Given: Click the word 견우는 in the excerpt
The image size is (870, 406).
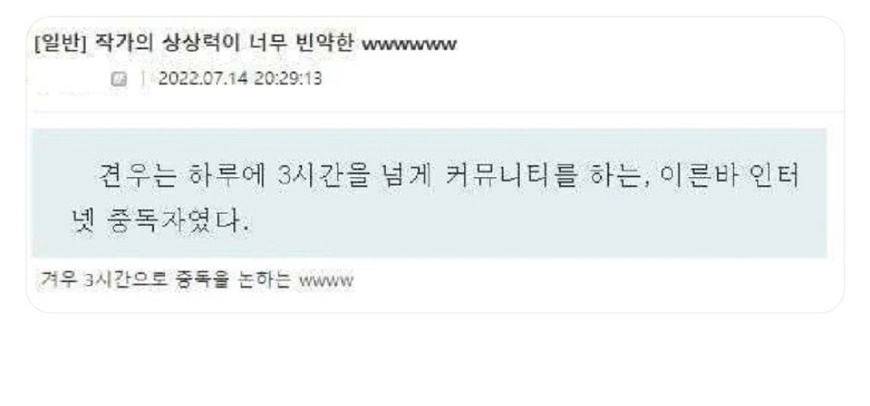Looking at the screenshot, I should point(137,176).
